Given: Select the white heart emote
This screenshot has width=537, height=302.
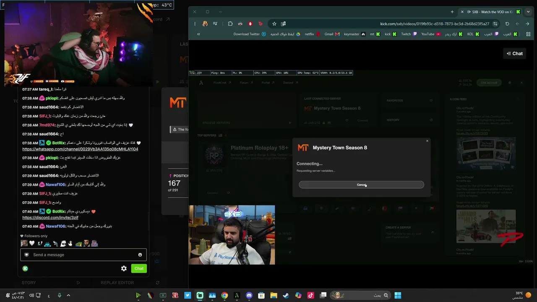Looking at the screenshot, I should pyautogui.click(x=31, y=243).
